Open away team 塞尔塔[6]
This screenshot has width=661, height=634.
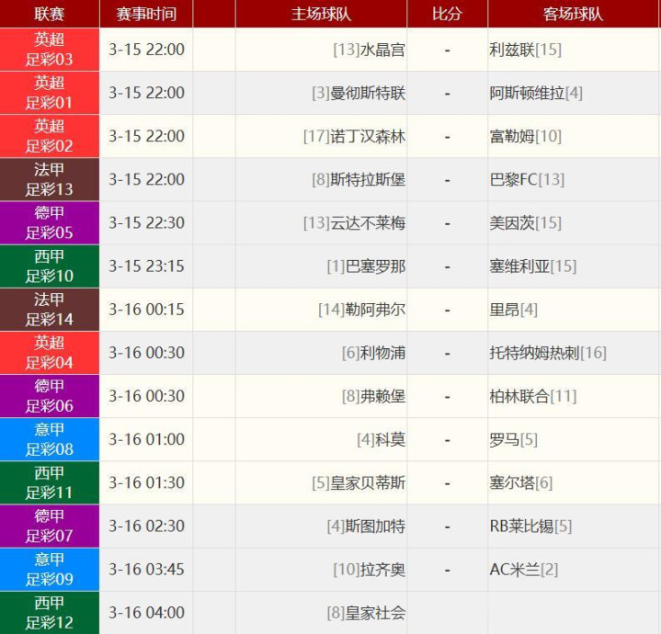point(521,482)
